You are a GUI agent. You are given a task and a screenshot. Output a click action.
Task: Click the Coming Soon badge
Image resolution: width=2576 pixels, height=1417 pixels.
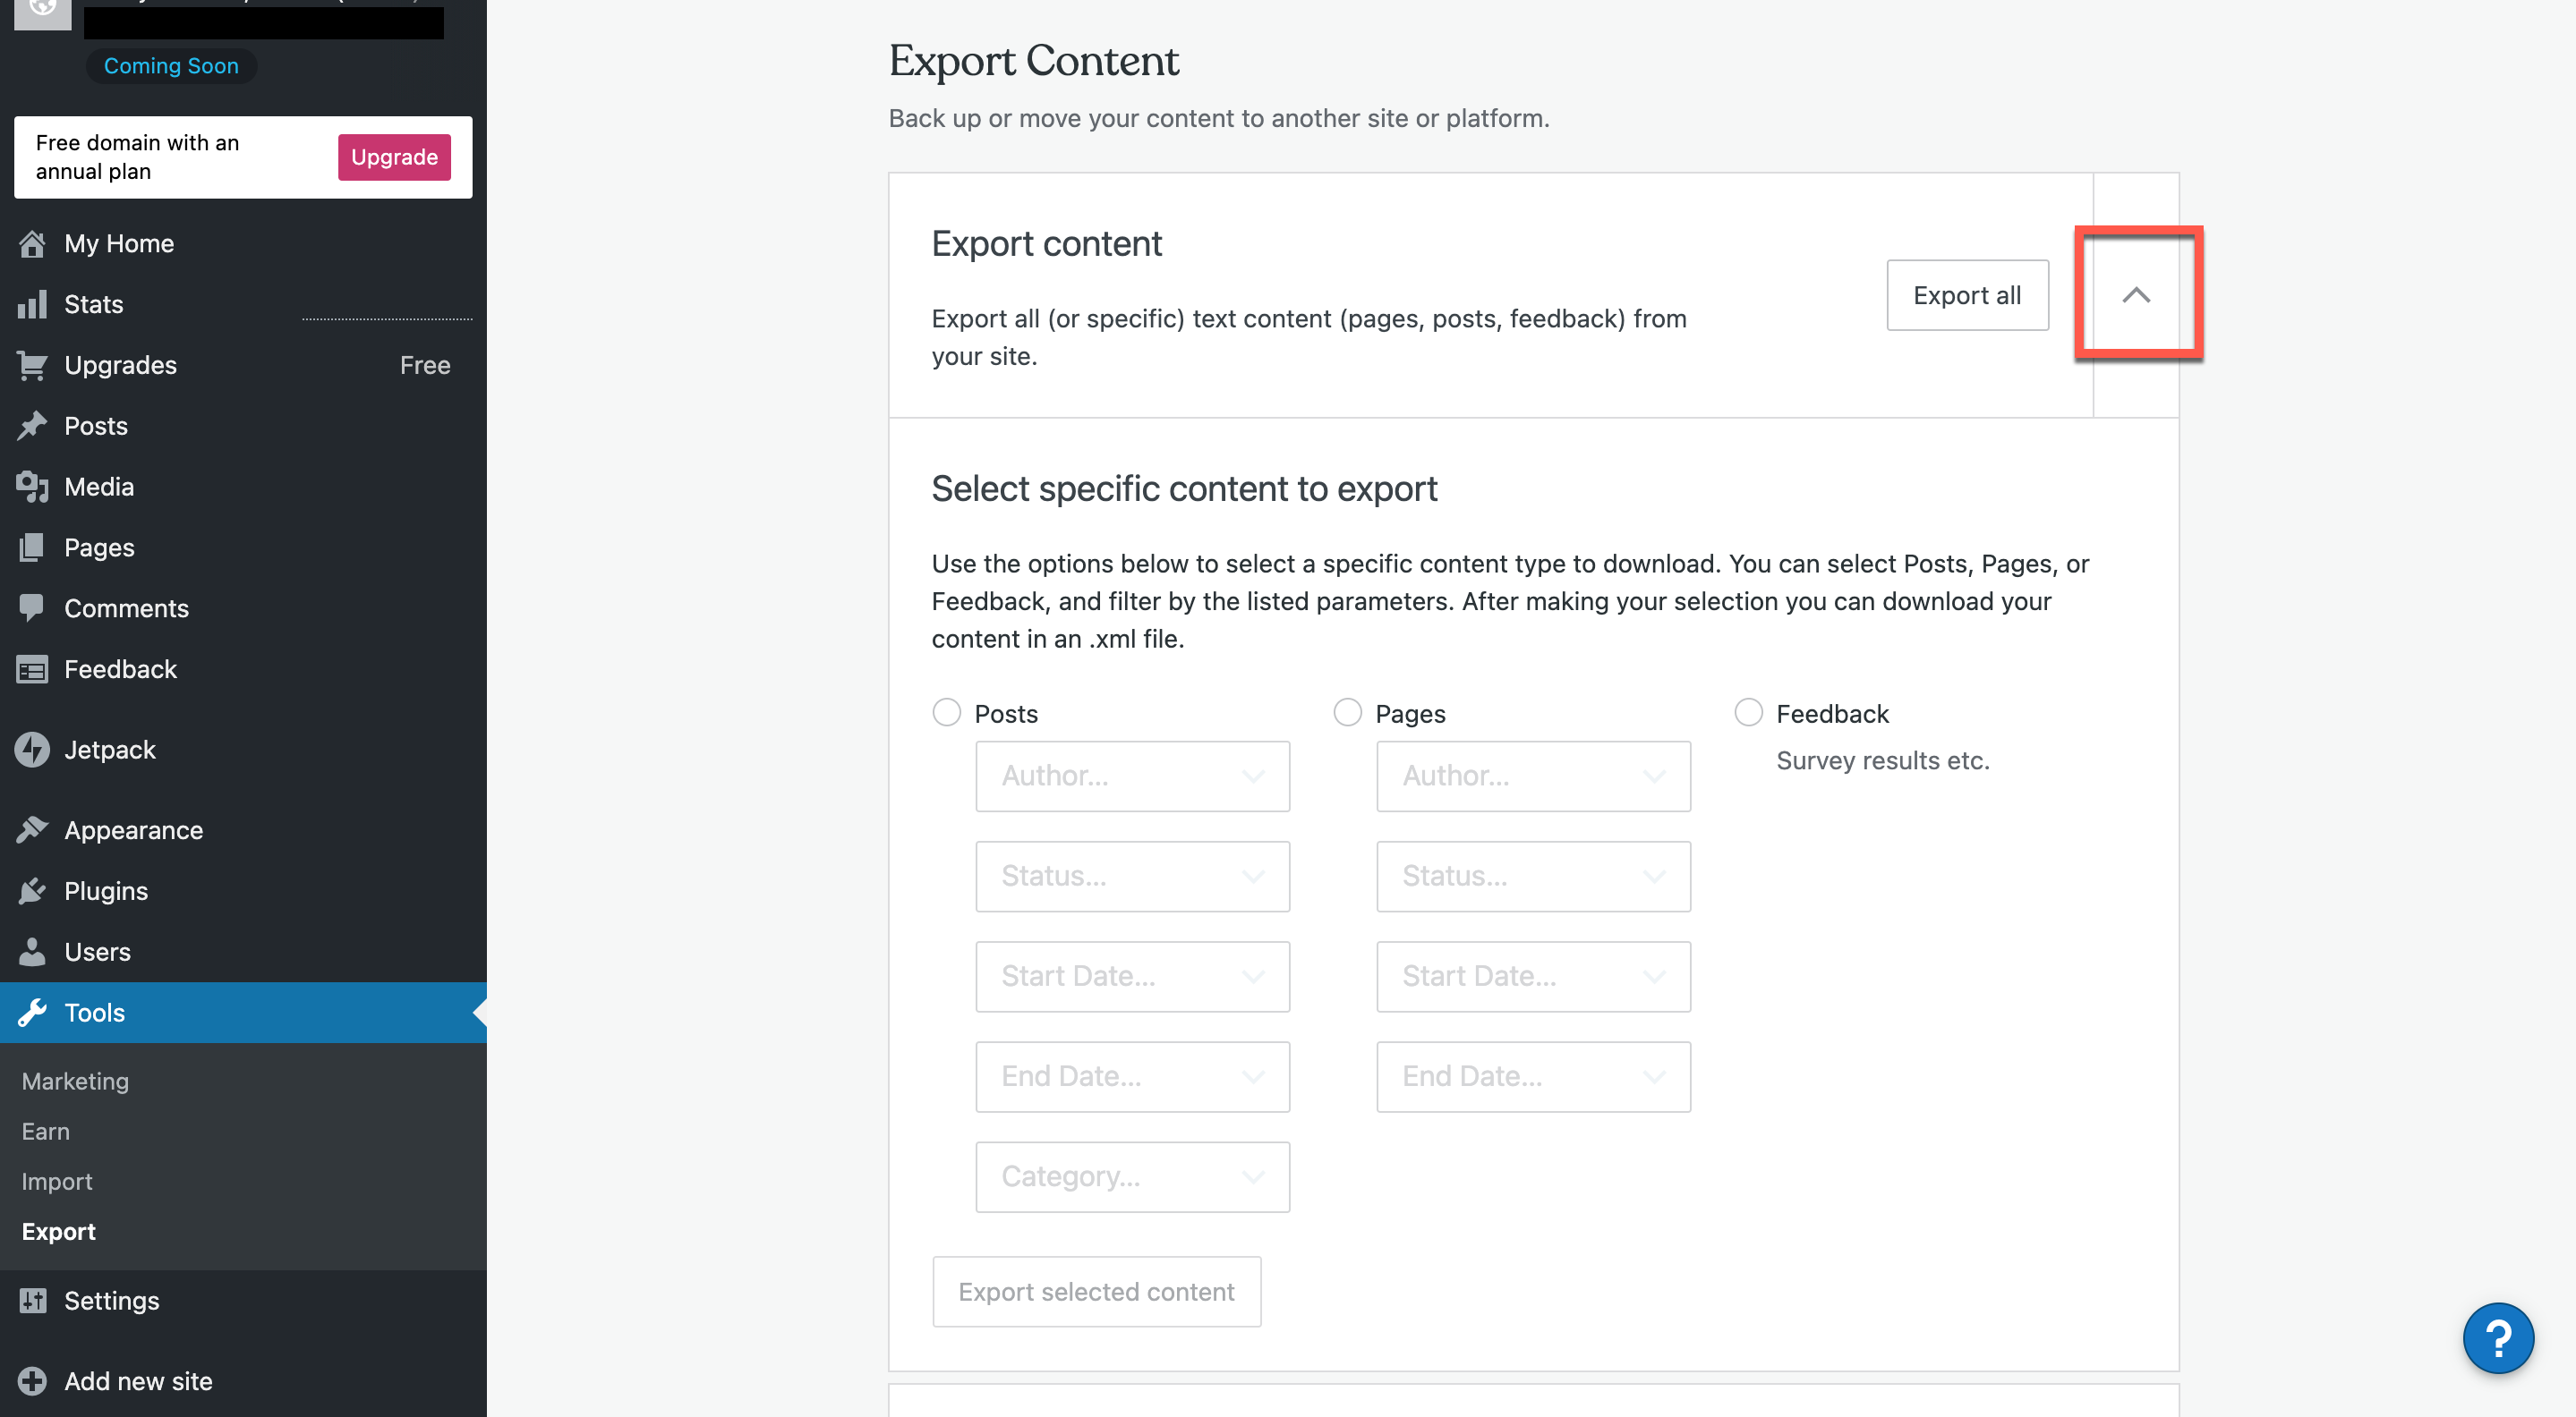point(171,66)
